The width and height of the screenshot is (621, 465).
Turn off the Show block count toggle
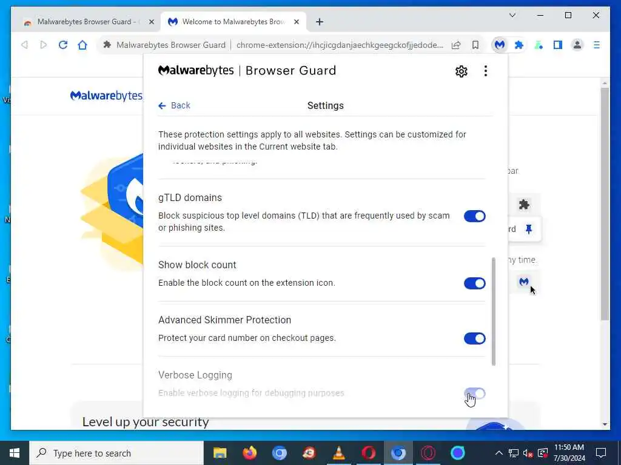pos(474,283)
